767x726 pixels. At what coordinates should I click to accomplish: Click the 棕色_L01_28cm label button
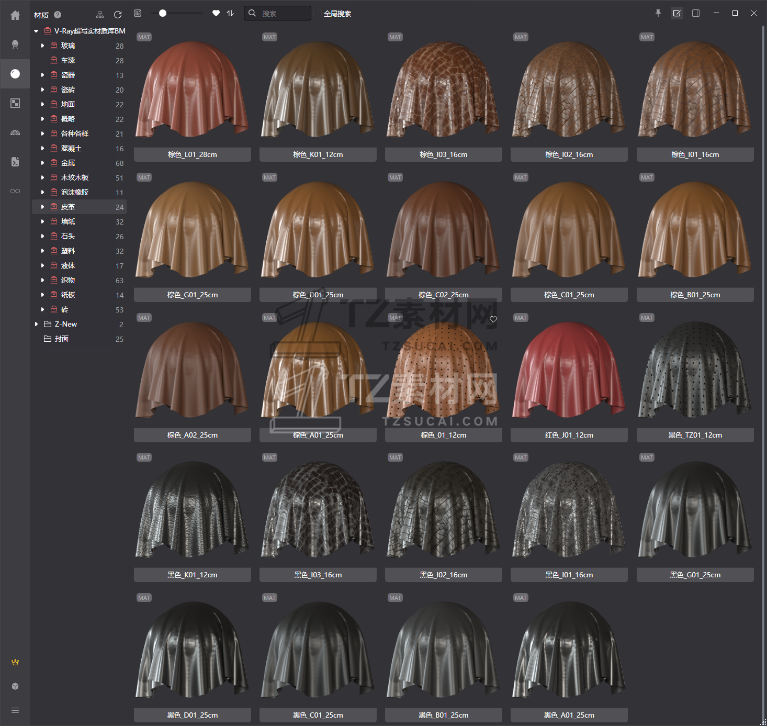(192, 154)
